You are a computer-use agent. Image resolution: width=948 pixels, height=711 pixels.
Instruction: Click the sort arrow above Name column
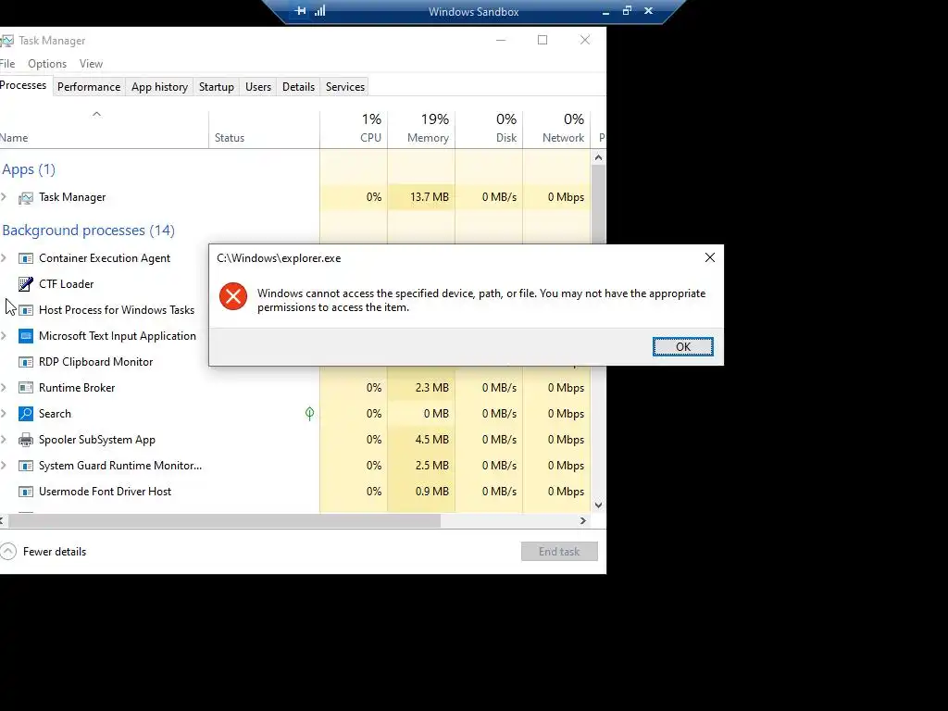[x=96, y=114]
